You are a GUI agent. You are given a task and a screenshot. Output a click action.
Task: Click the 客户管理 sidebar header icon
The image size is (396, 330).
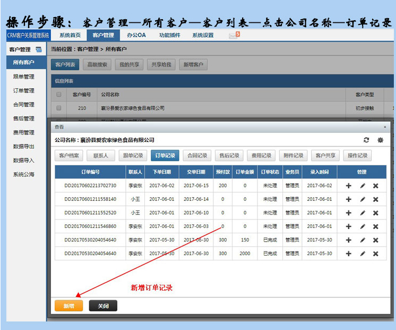(39, 49)
